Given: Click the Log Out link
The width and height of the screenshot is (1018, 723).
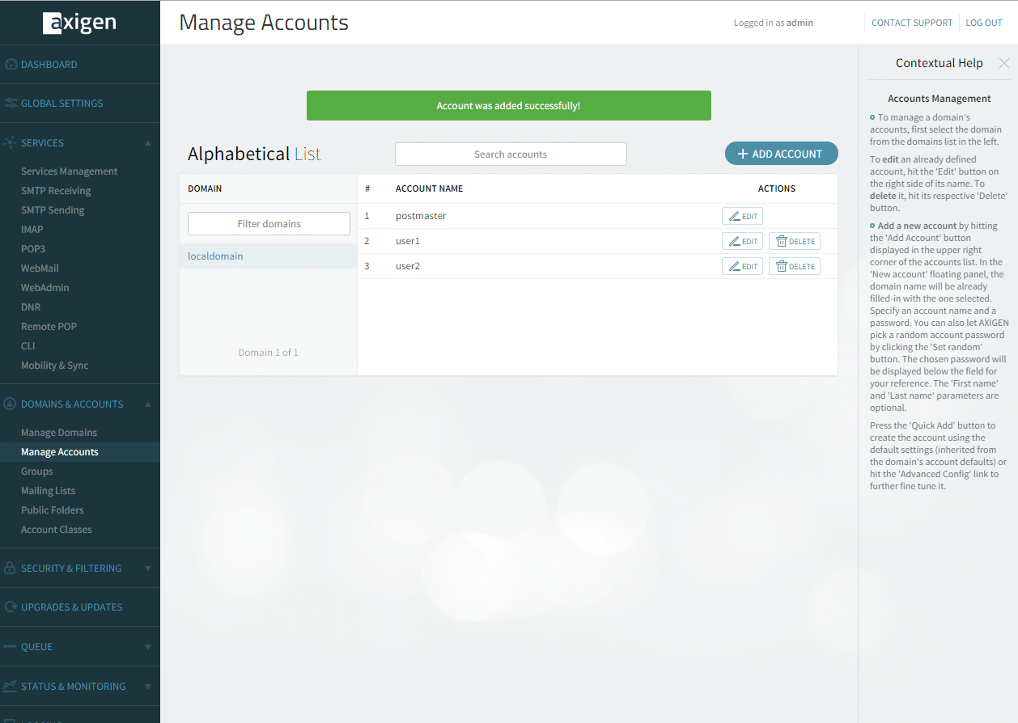Looking at the screenshot, I should pyautogui.click(x=984, y=22).
